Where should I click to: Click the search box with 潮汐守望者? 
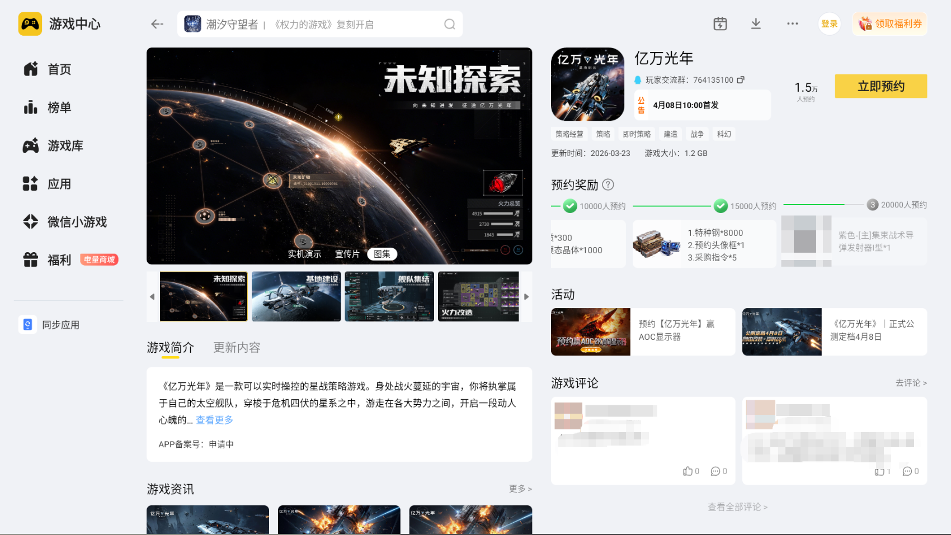[320, 24]
